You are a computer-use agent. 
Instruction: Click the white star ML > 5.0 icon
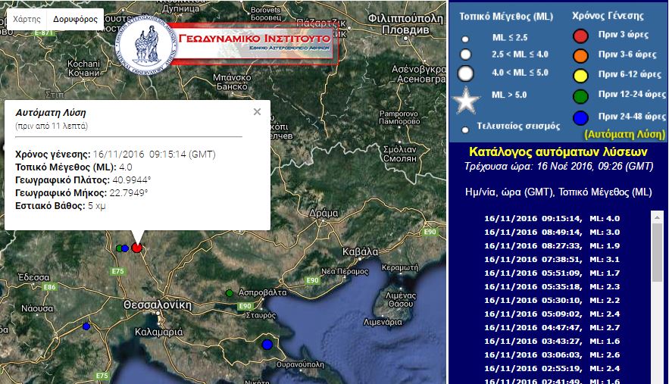(x=466, y=100)
